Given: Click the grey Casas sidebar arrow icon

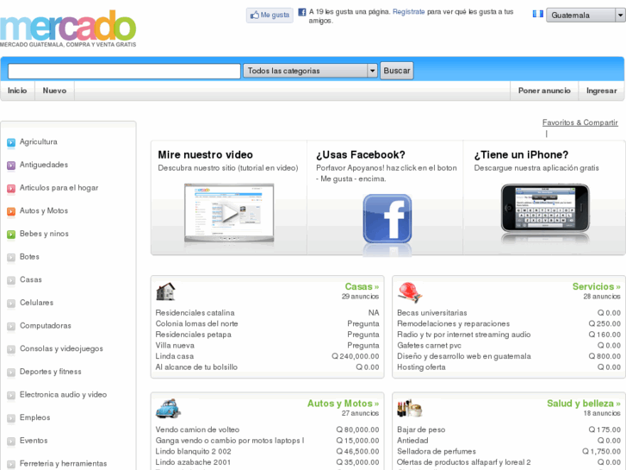Looking at the screenshot, I should pos(11,280).
